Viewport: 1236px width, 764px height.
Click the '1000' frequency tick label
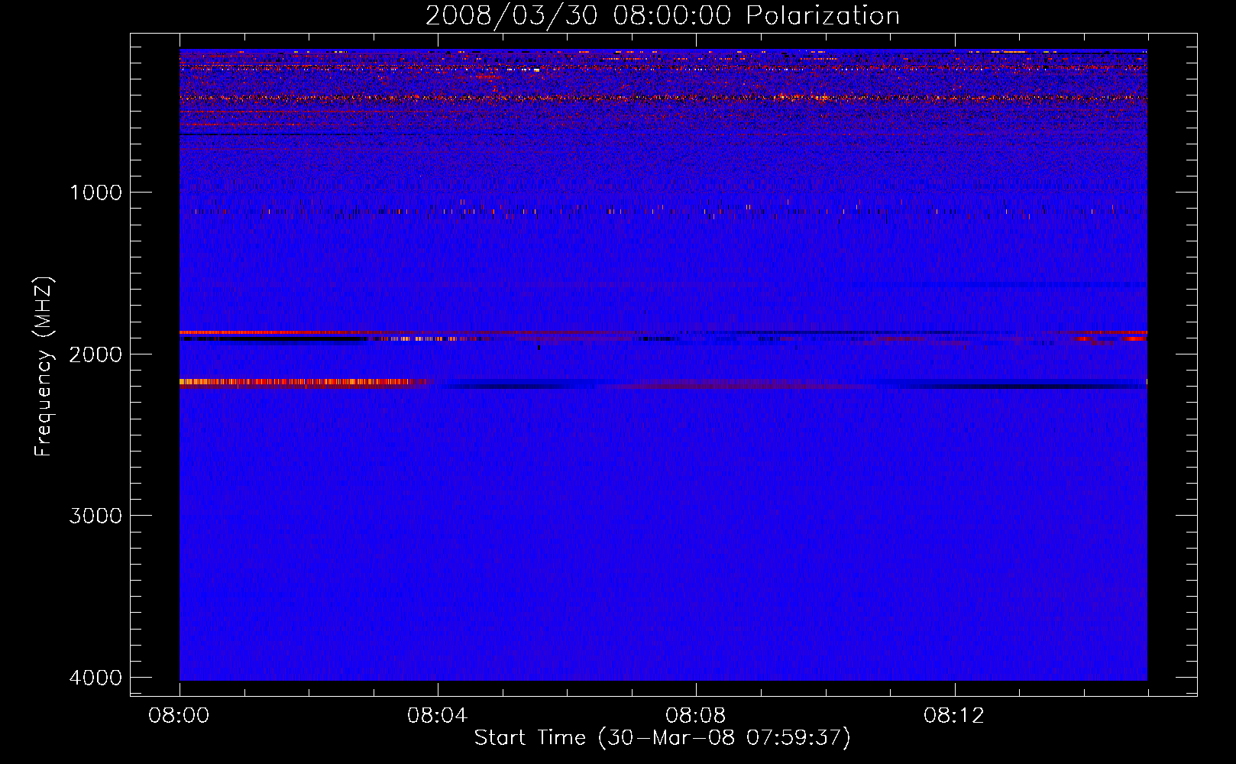(95, 193)
